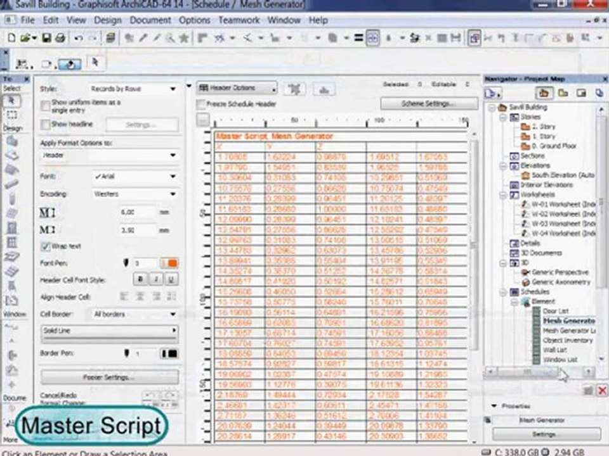Toggle Wrap text checkbox
Viewport: 609px width, 456px height.
46,246
